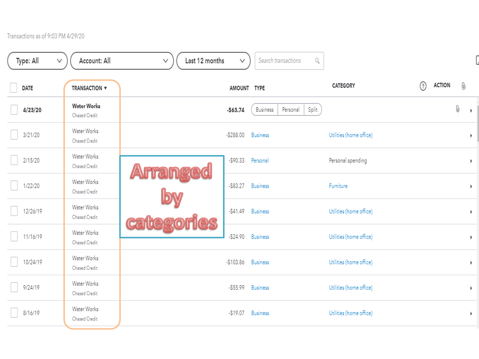Open attachment on 4/23/20 transaction
This screenshot has height=359, width=479.
click(458, 109)
